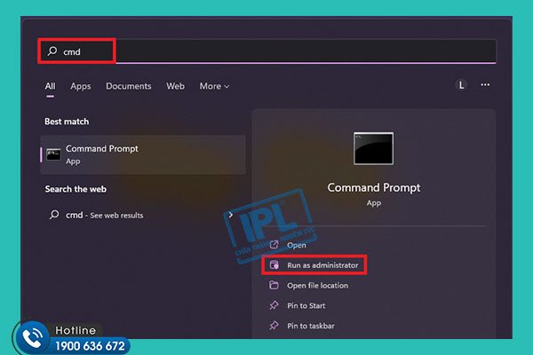Click the cmd search input field
The height and width of the screenshot is (355, 533).
coord(267,51)
